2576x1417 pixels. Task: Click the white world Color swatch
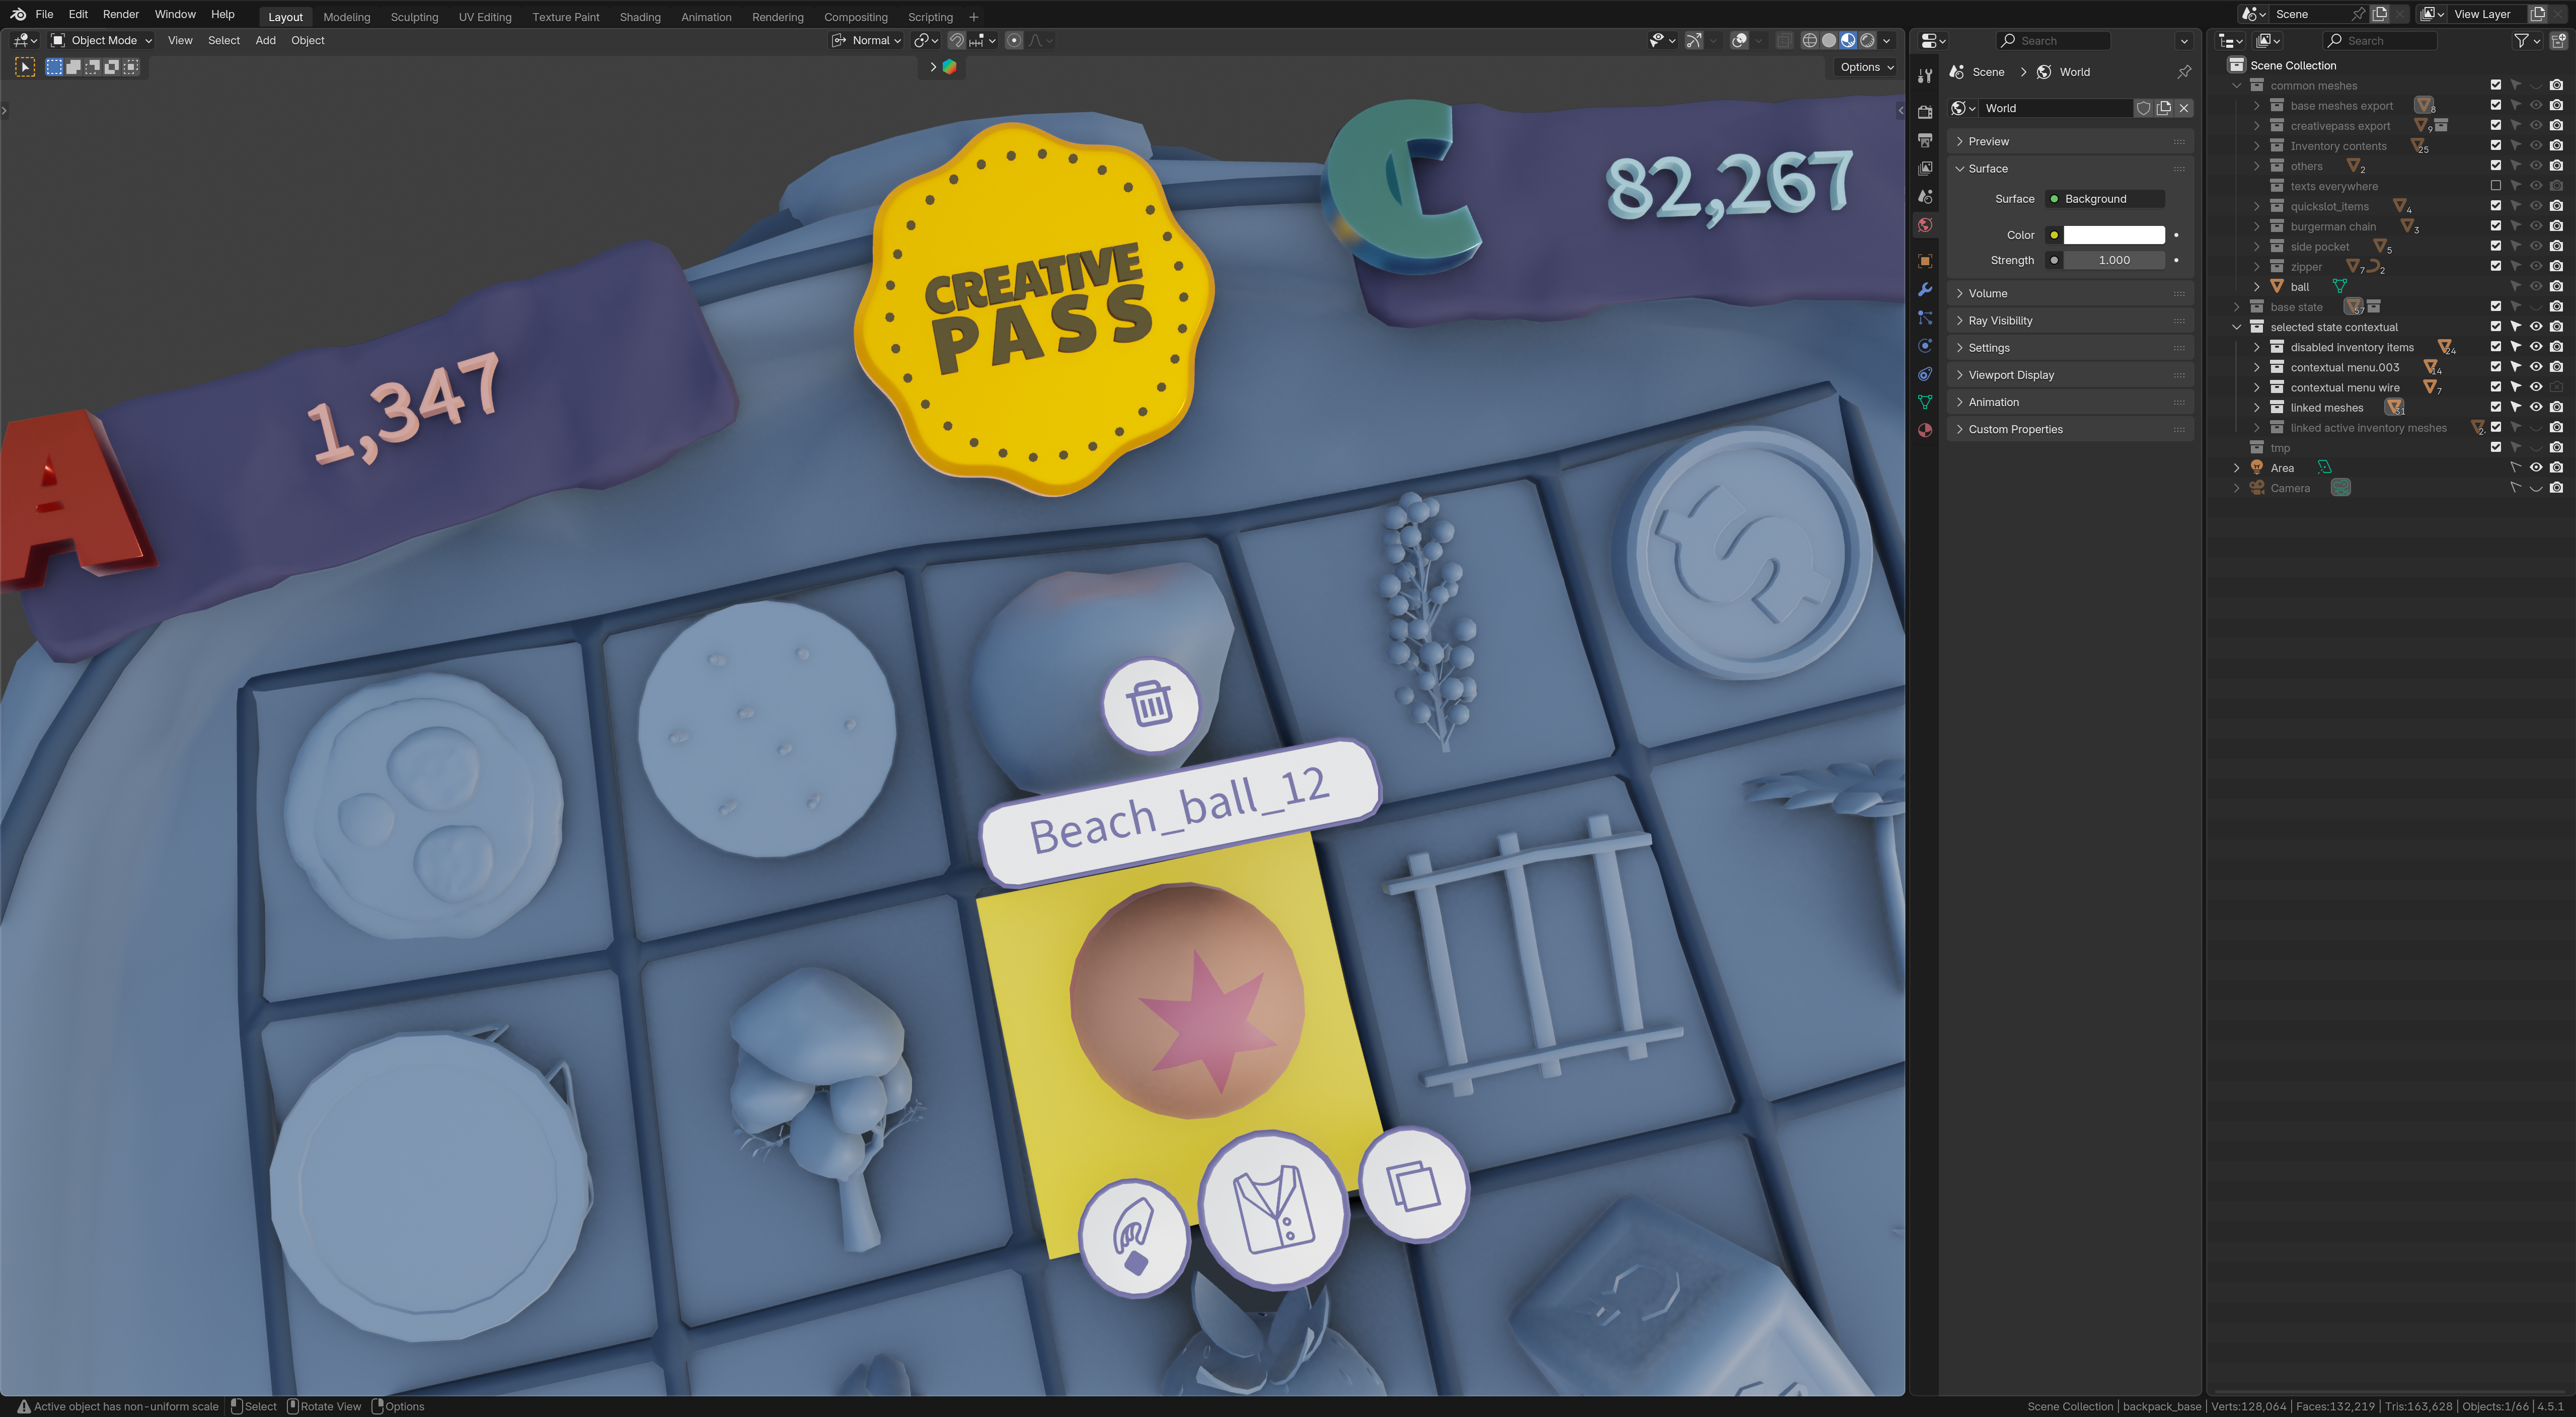click(2113, 235)
